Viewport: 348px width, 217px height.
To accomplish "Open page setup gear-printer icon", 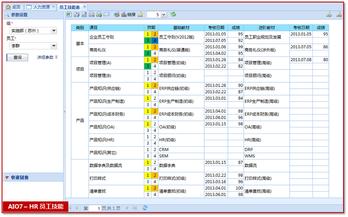I will click(x=77, y=14).
